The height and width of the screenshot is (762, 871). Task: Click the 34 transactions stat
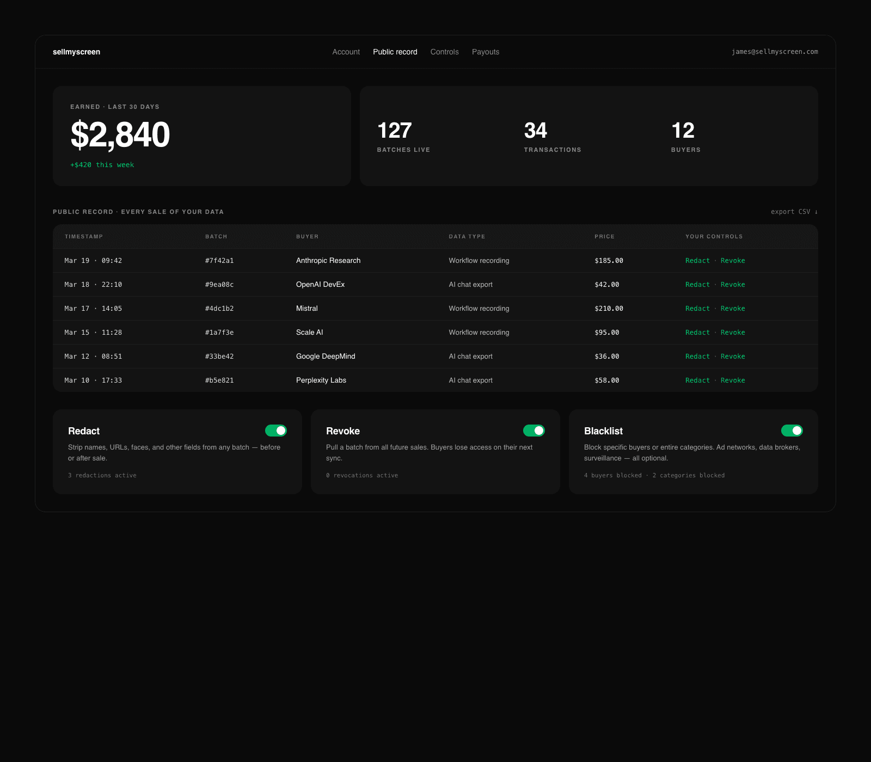[x=553, y=137]
